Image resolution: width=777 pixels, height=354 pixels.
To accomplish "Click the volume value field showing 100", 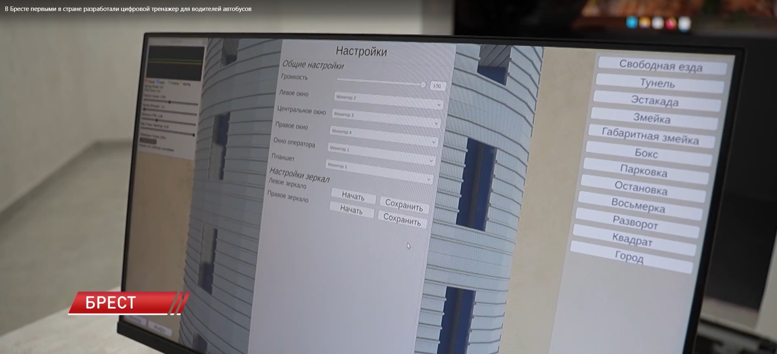I will (437, 86).
